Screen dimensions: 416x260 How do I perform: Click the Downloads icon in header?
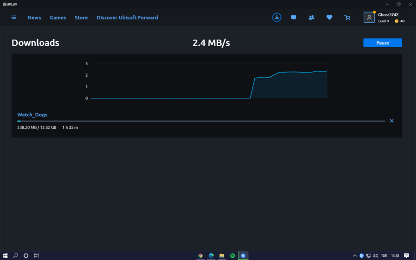tap(276, 18)
